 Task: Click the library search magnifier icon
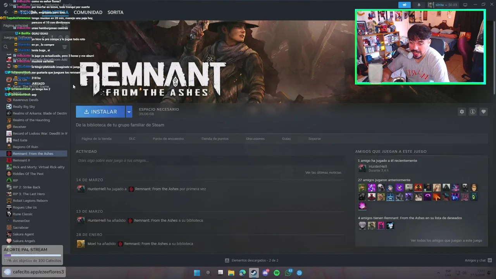(6, 47)
